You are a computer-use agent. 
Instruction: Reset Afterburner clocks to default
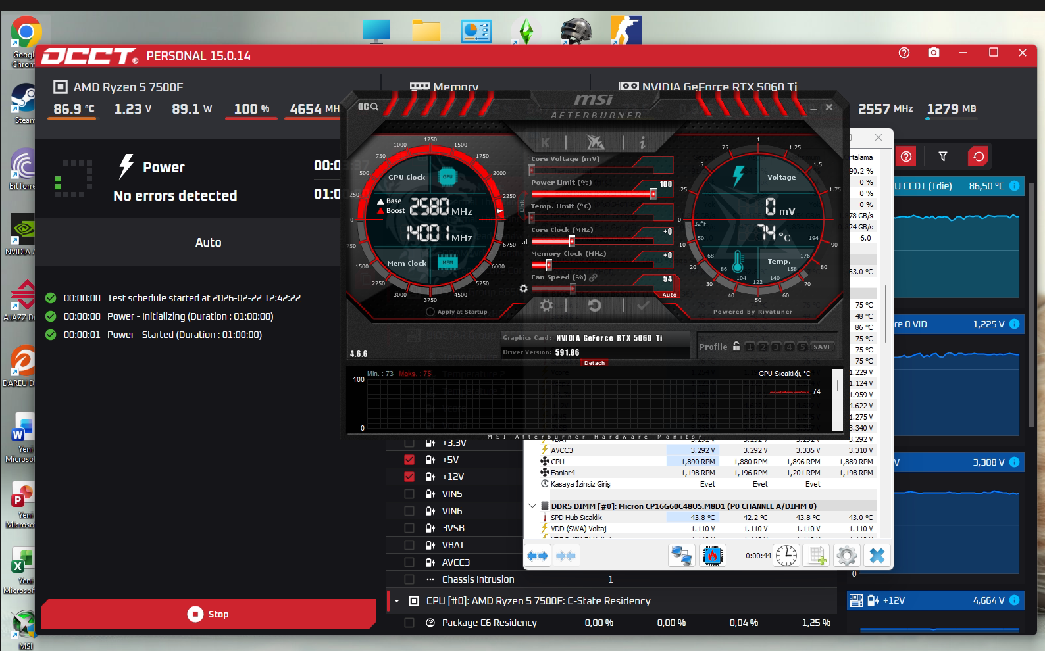[x=594, y=305]
